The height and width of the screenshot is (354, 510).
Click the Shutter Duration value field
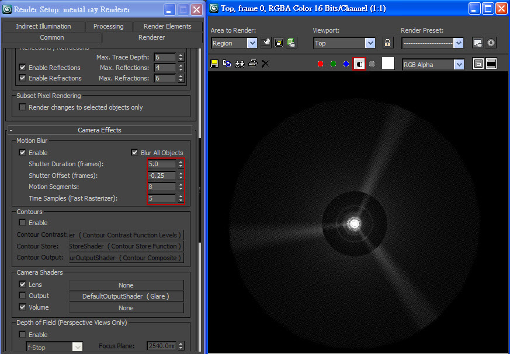pyautogui.click(x=162, y=164)
